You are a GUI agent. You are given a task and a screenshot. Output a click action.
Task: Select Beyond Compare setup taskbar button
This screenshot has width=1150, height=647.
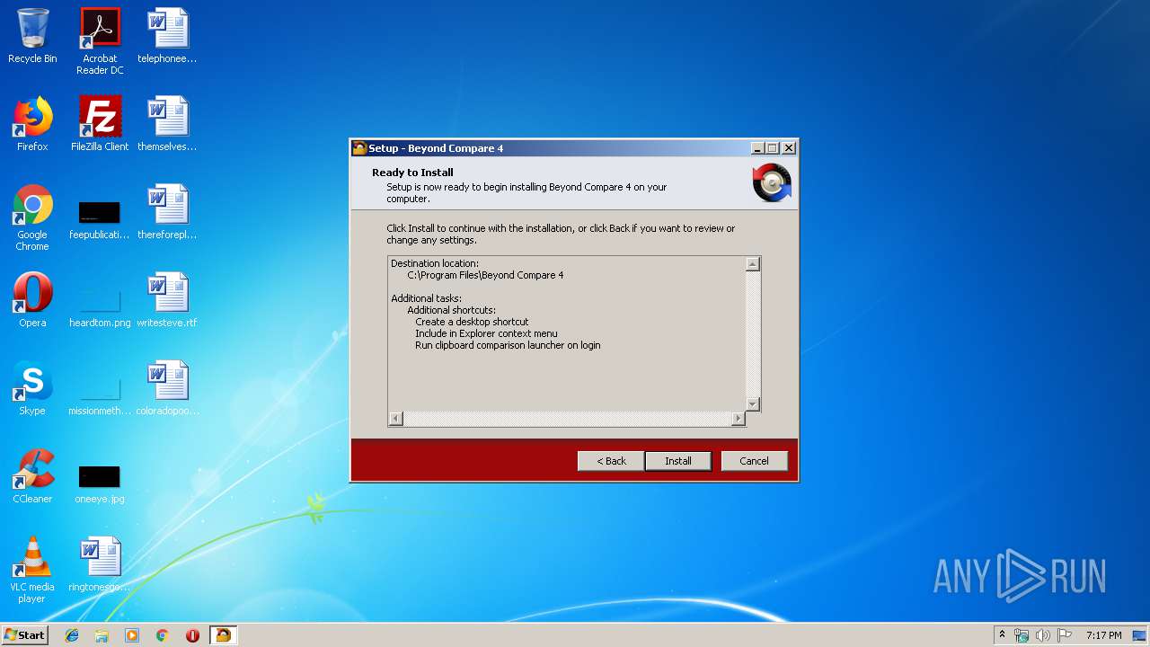[223, 635]
